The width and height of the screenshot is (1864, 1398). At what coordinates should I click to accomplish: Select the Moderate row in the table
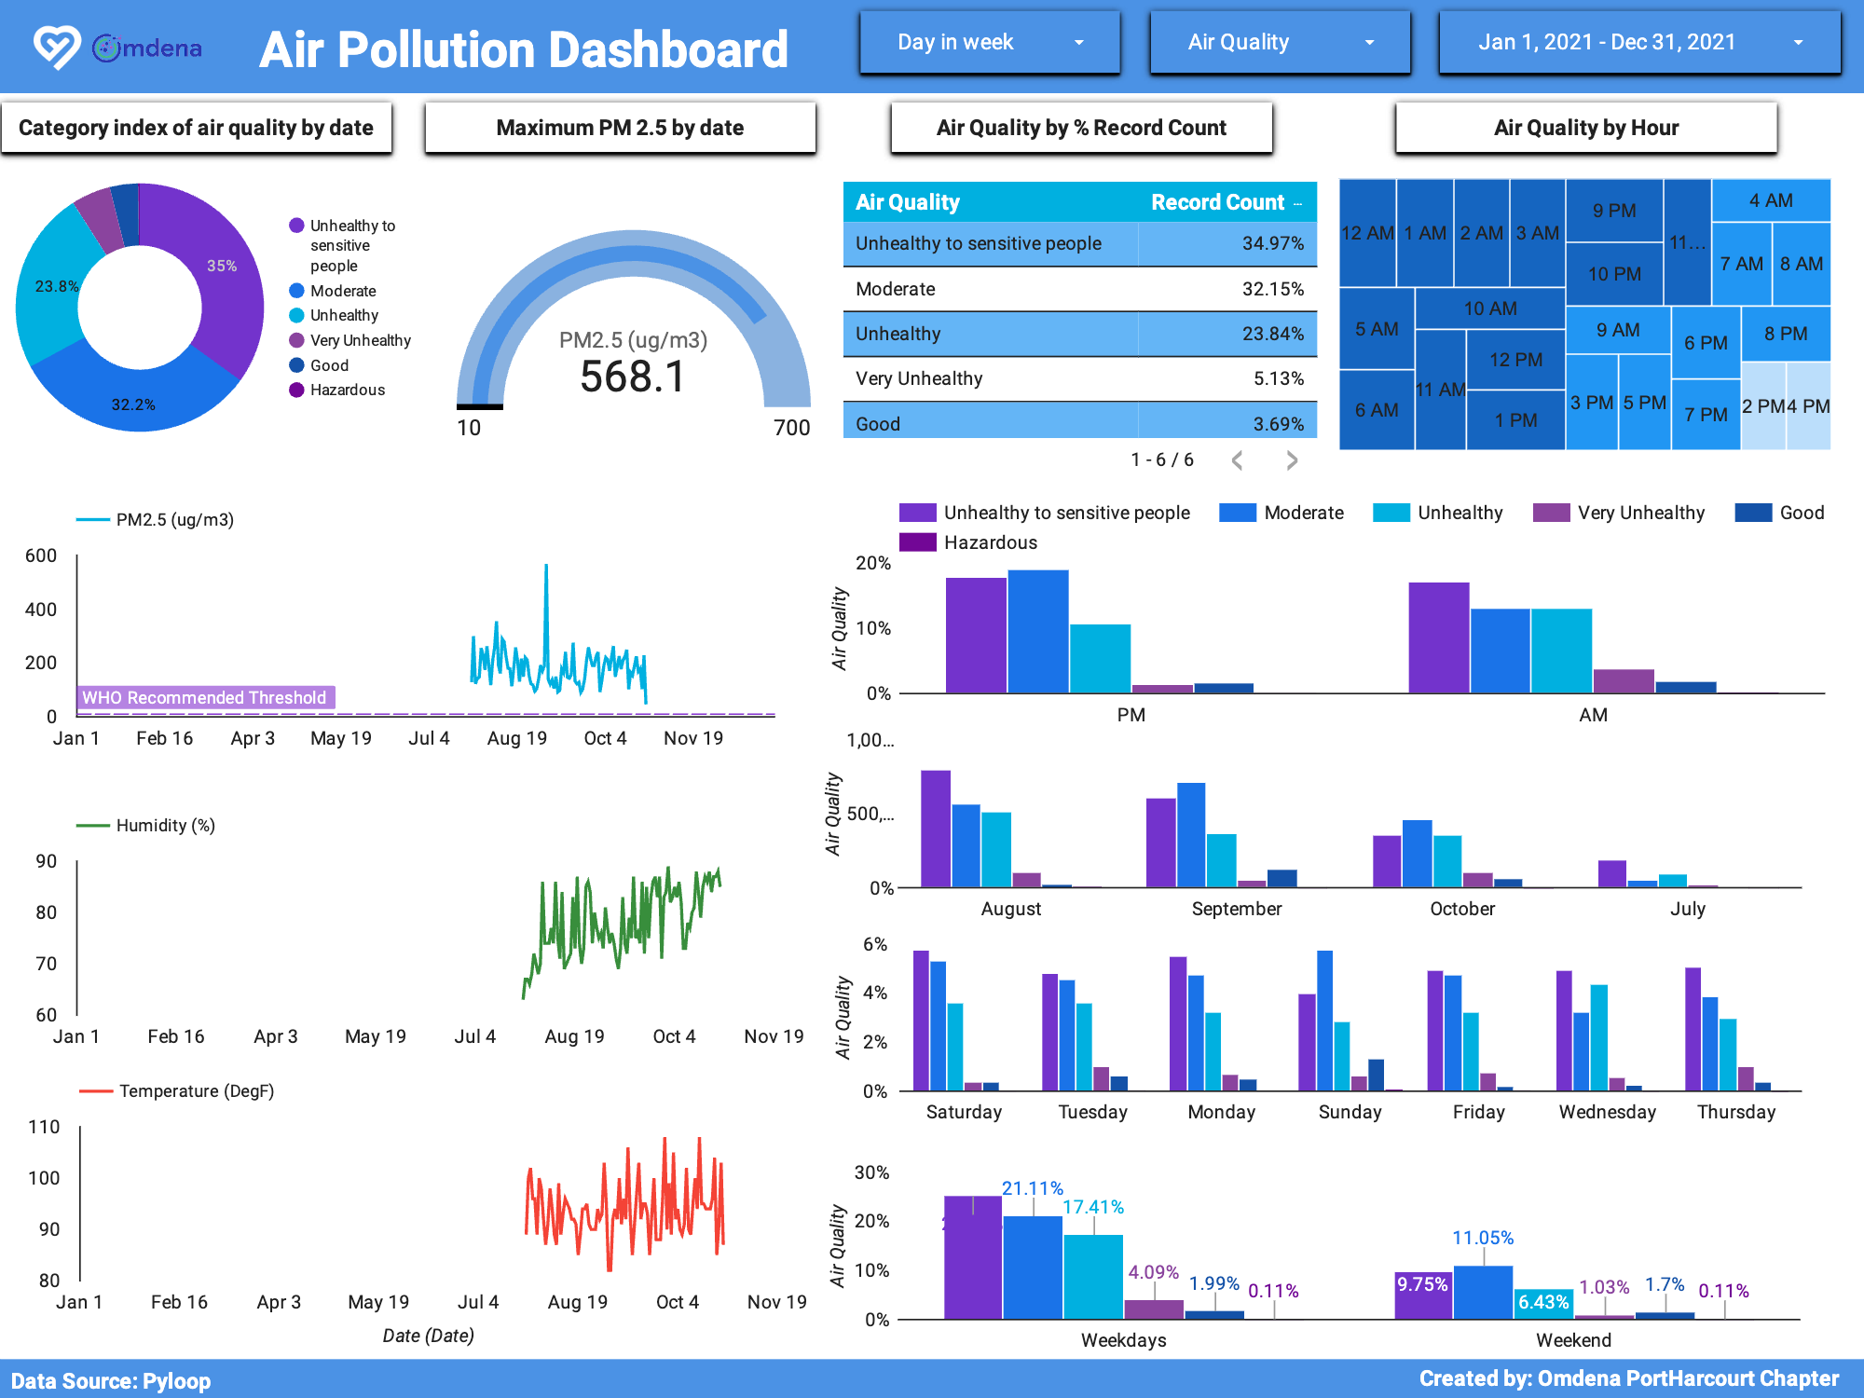pos(1080,289)
